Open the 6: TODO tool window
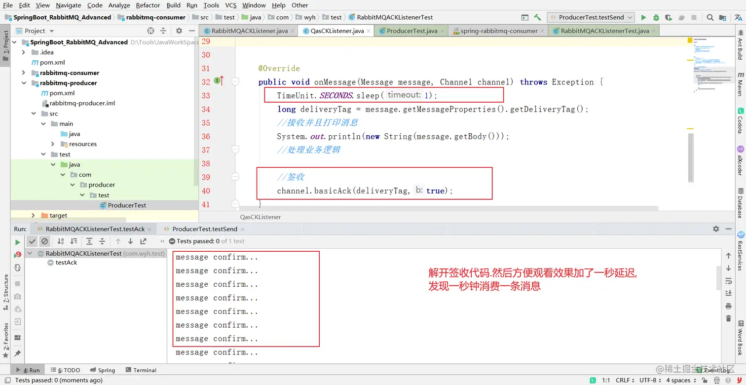746x385 pixels. [x=65, y=370]
